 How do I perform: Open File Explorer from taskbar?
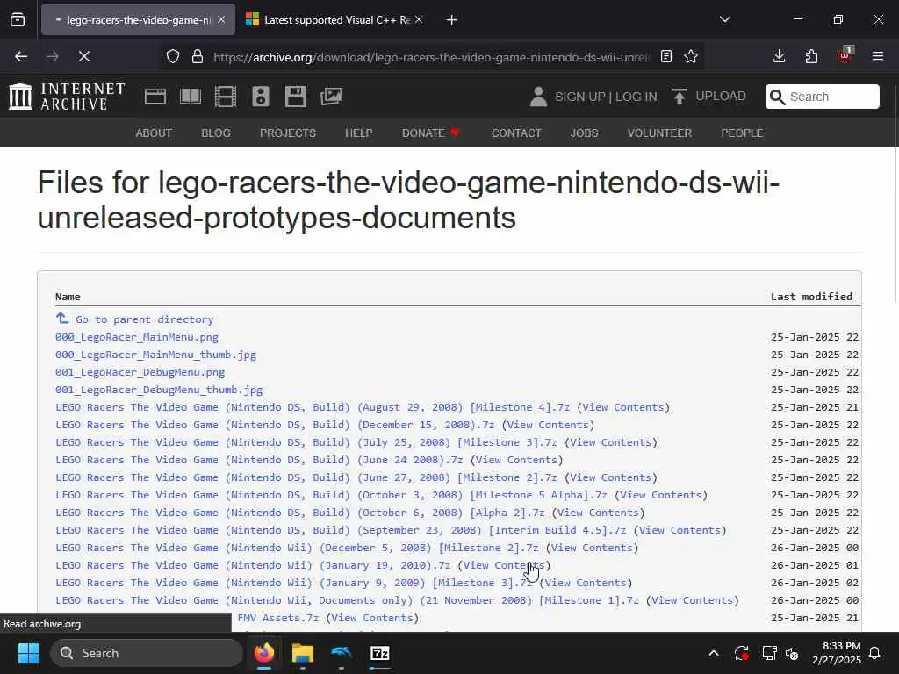click(302, 653)
